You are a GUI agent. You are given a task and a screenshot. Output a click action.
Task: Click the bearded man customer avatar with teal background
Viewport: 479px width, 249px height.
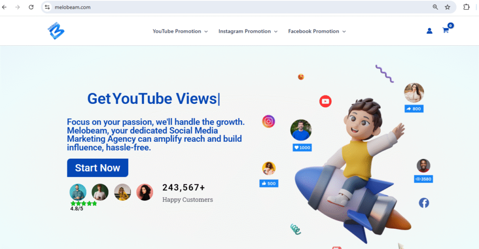(x=78, y=192)
